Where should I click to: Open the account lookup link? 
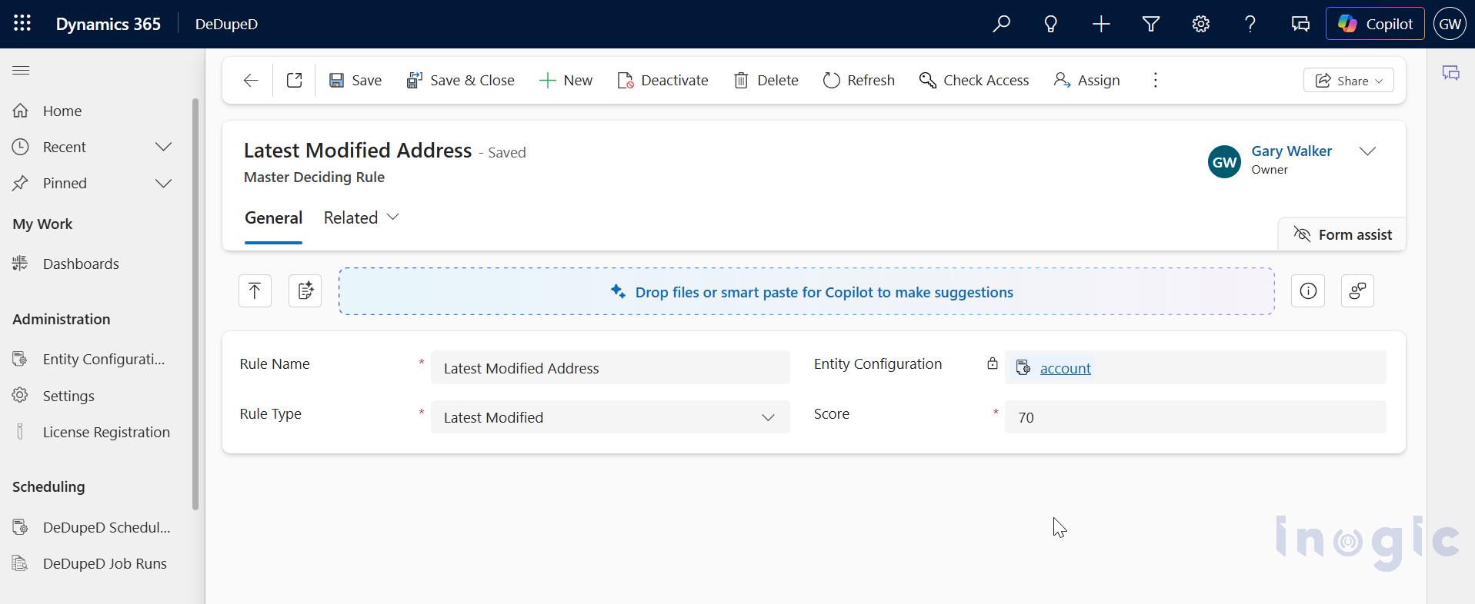[1065, 368]
